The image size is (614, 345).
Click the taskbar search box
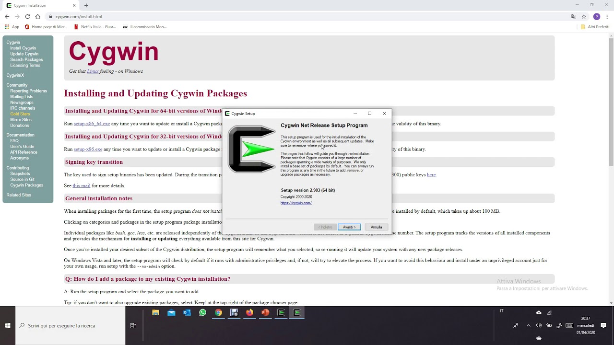coord(70,325)
